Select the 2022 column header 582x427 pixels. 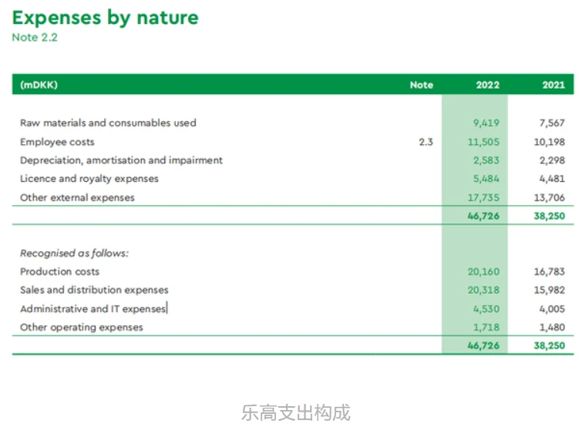click(488, 85)
